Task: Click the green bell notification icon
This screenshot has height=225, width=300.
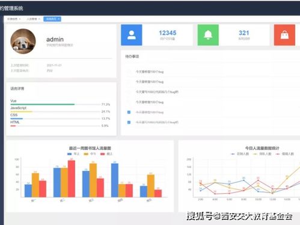Action: (x=208, y=35)
